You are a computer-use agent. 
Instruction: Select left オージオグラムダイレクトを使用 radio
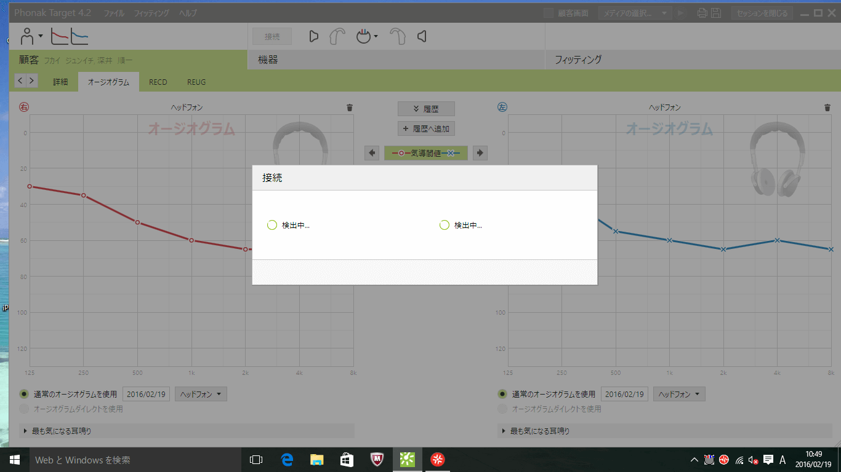[x=502, y=409]
